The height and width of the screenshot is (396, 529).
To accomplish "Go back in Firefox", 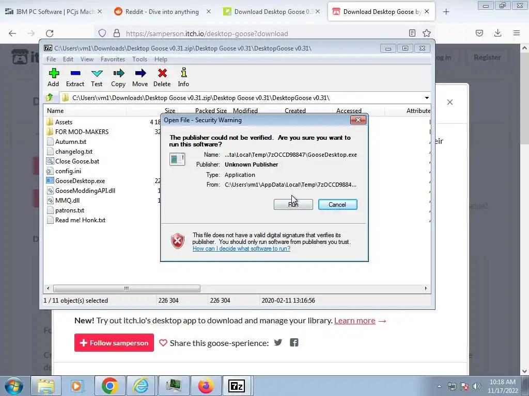I will coord(12,34).
